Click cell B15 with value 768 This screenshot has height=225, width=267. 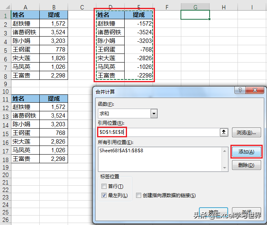pyautogui.click(x=53, y=133)
